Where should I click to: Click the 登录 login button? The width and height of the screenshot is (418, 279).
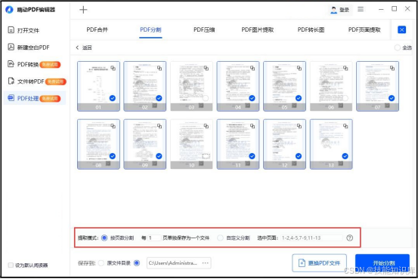pyautogui.click(x=340, y=10)
